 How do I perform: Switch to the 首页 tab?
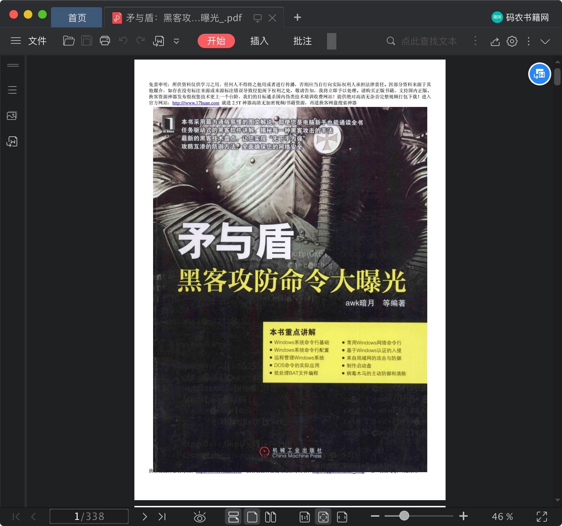77,18
